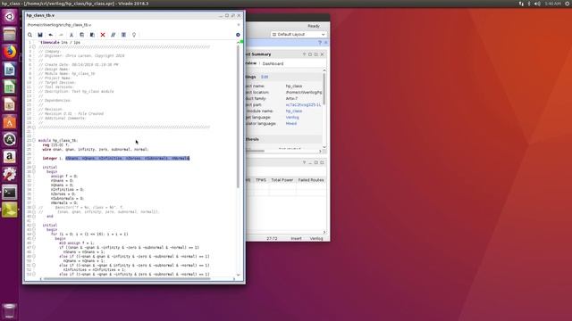The image size is (572, 321).
Task: Click the Artix-7 product family value
Action: click(x=291, y=99)
